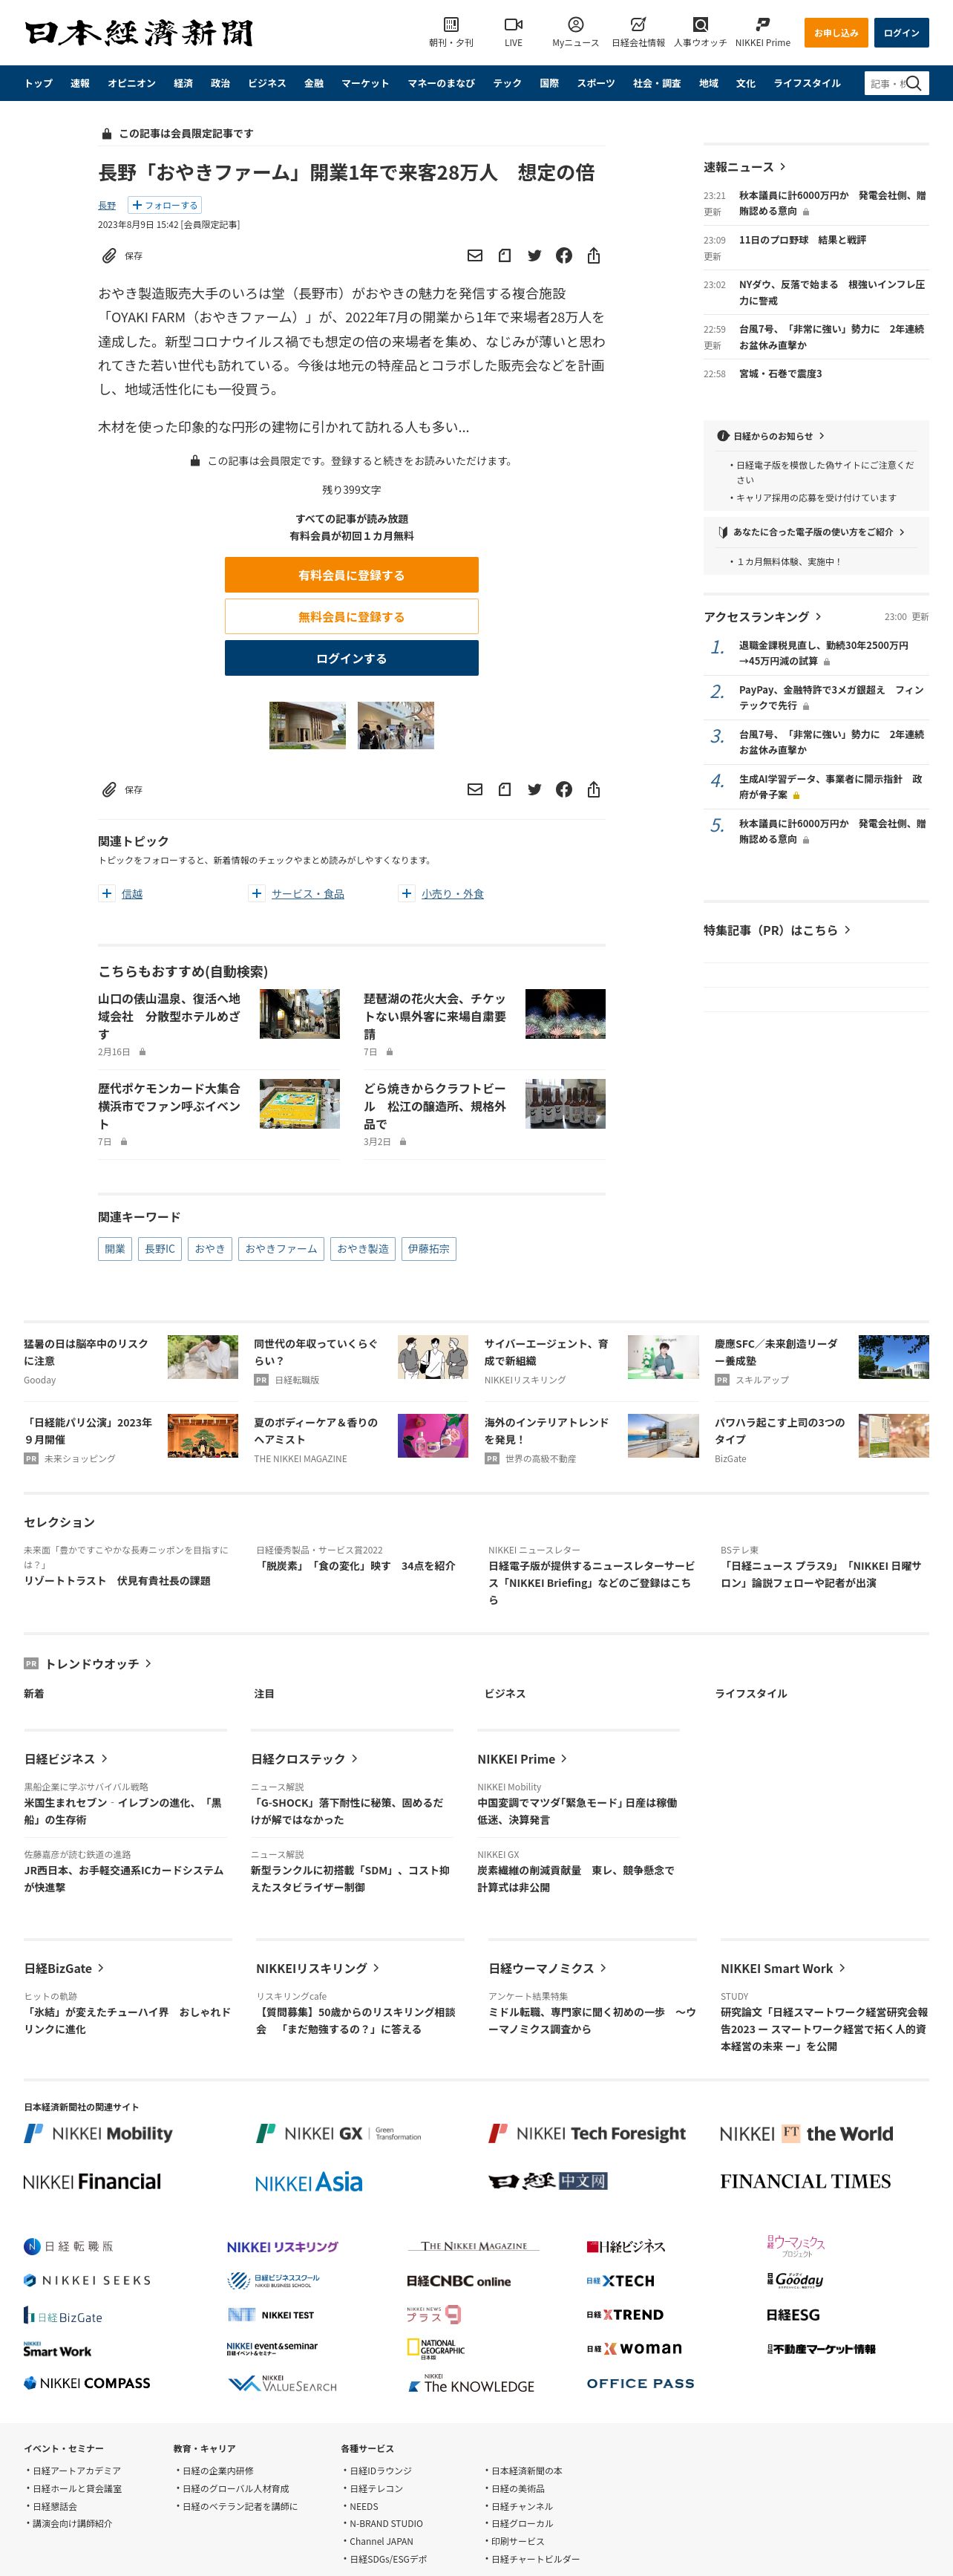The image size is (953, 2576).
Task: Open the 歴代ポケモンカード大集合 recommended article
Action: pyautogui.click(x=169, y=1106)
